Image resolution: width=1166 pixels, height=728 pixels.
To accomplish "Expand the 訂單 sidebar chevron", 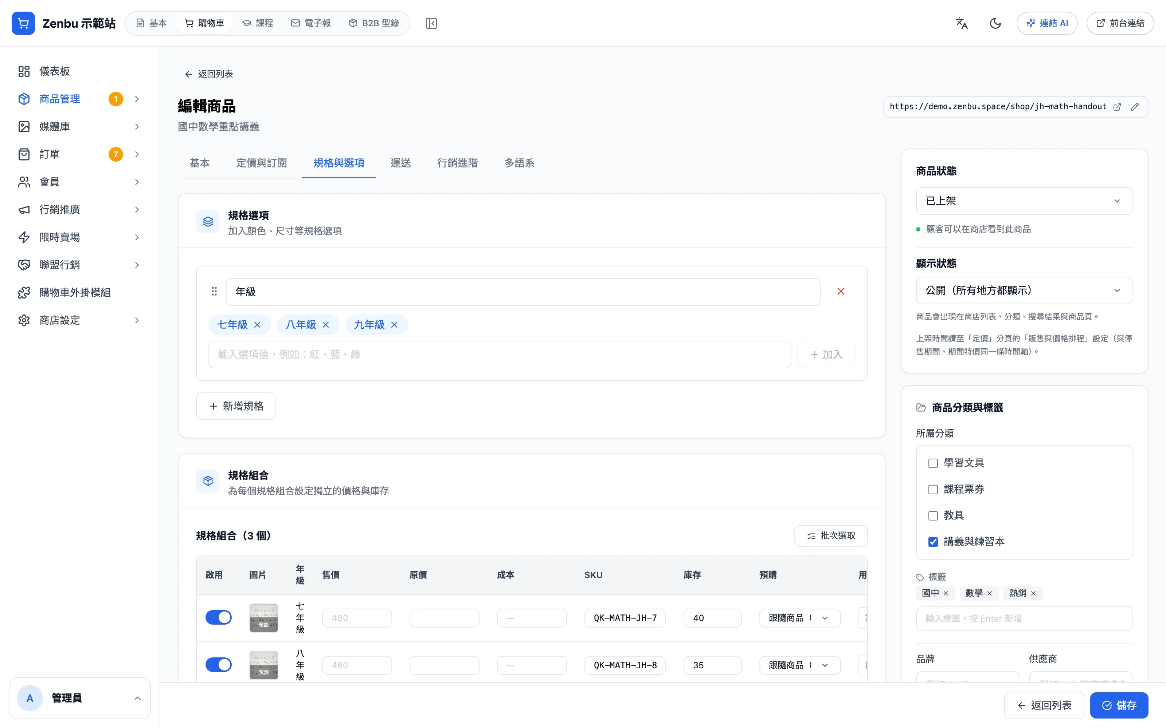I will coord(137,154).
